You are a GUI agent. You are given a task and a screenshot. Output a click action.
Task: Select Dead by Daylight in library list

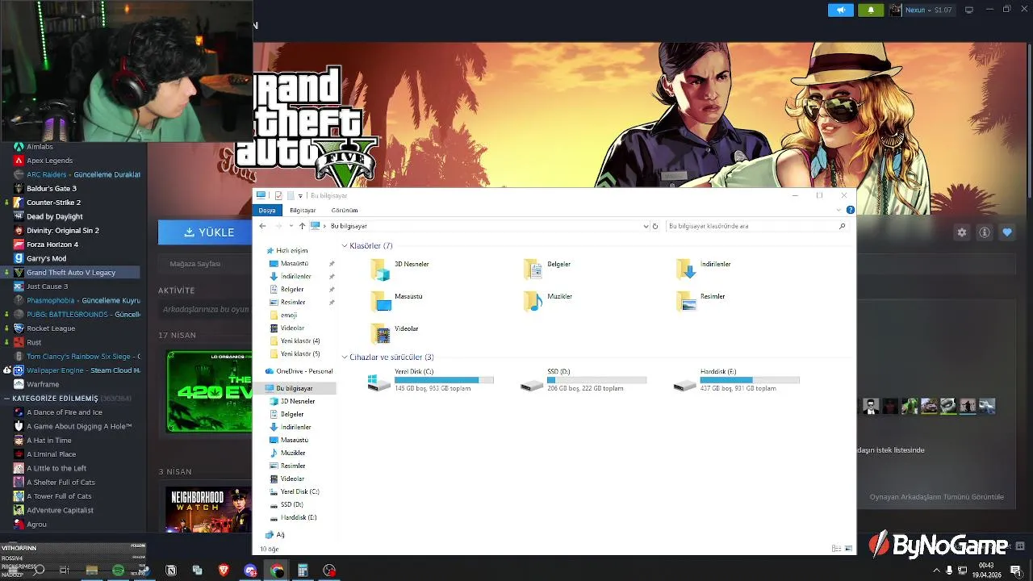coord(54,216)
